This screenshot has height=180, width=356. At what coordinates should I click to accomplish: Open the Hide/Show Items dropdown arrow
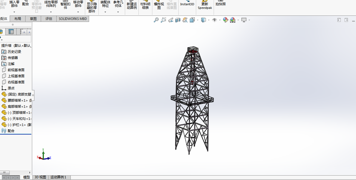[220, 20]
